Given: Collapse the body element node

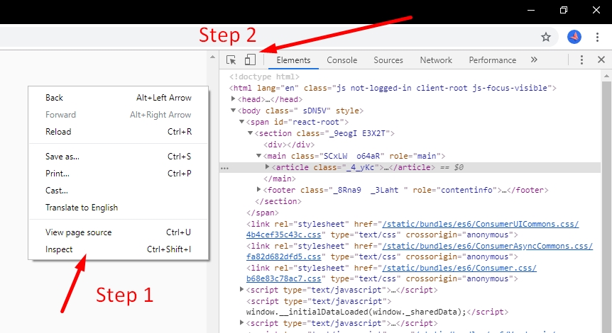Looking at the screenshot, I should (233, 111).
